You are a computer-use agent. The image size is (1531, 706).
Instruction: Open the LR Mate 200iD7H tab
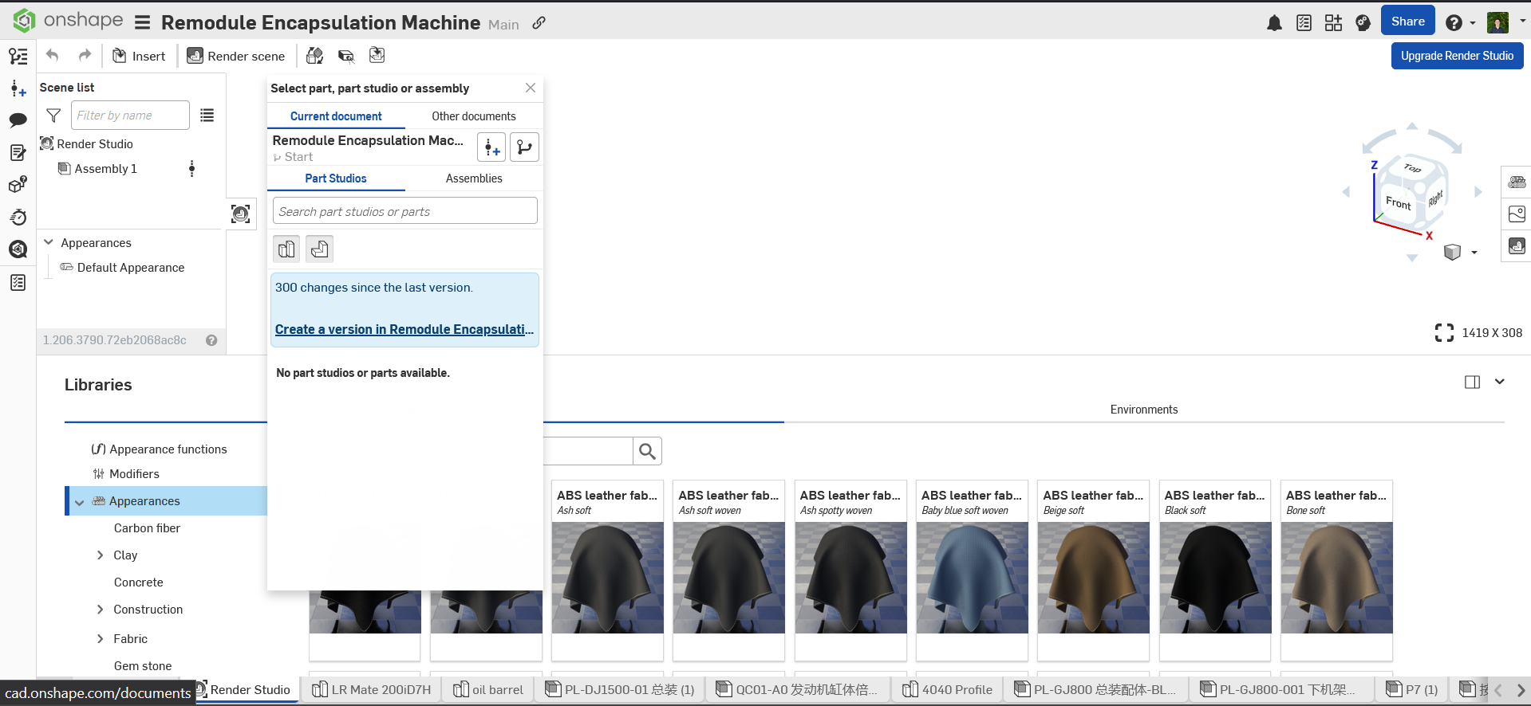(372, 689)
